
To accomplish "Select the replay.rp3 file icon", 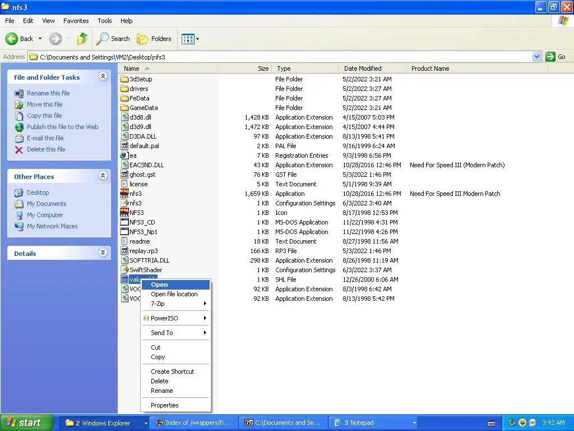I will coord(124,250).
